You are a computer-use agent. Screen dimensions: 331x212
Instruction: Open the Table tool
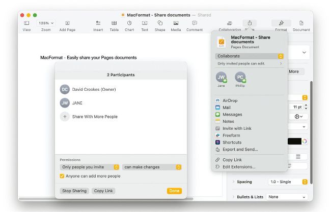[x=114, y=23]
